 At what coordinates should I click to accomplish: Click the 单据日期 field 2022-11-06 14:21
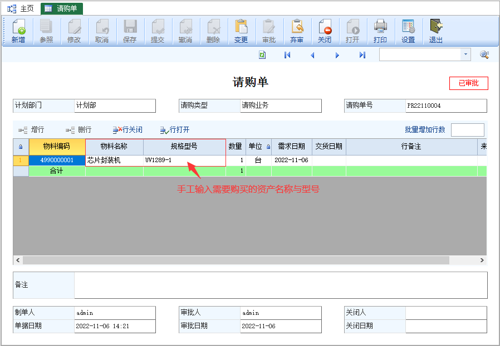115,326
